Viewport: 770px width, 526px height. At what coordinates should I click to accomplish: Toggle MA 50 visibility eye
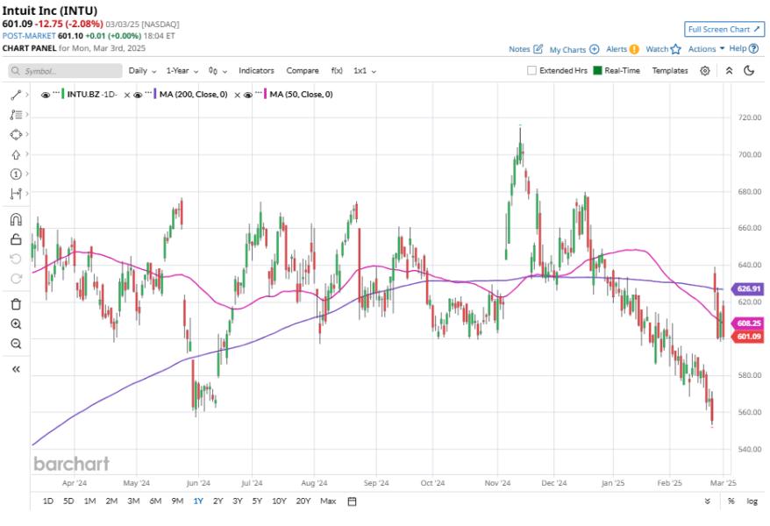(247, 95)
